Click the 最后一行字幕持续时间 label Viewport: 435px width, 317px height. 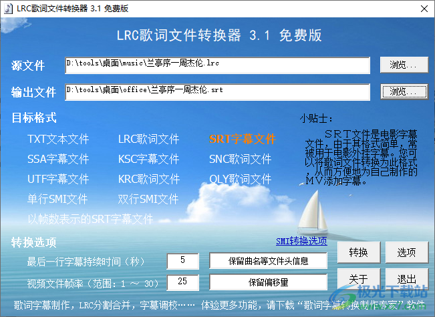point(86,262)
